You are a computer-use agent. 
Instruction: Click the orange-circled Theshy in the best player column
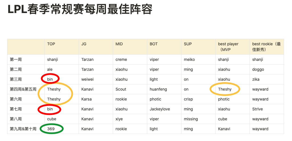pyautogui.click(x=225, y=89)
